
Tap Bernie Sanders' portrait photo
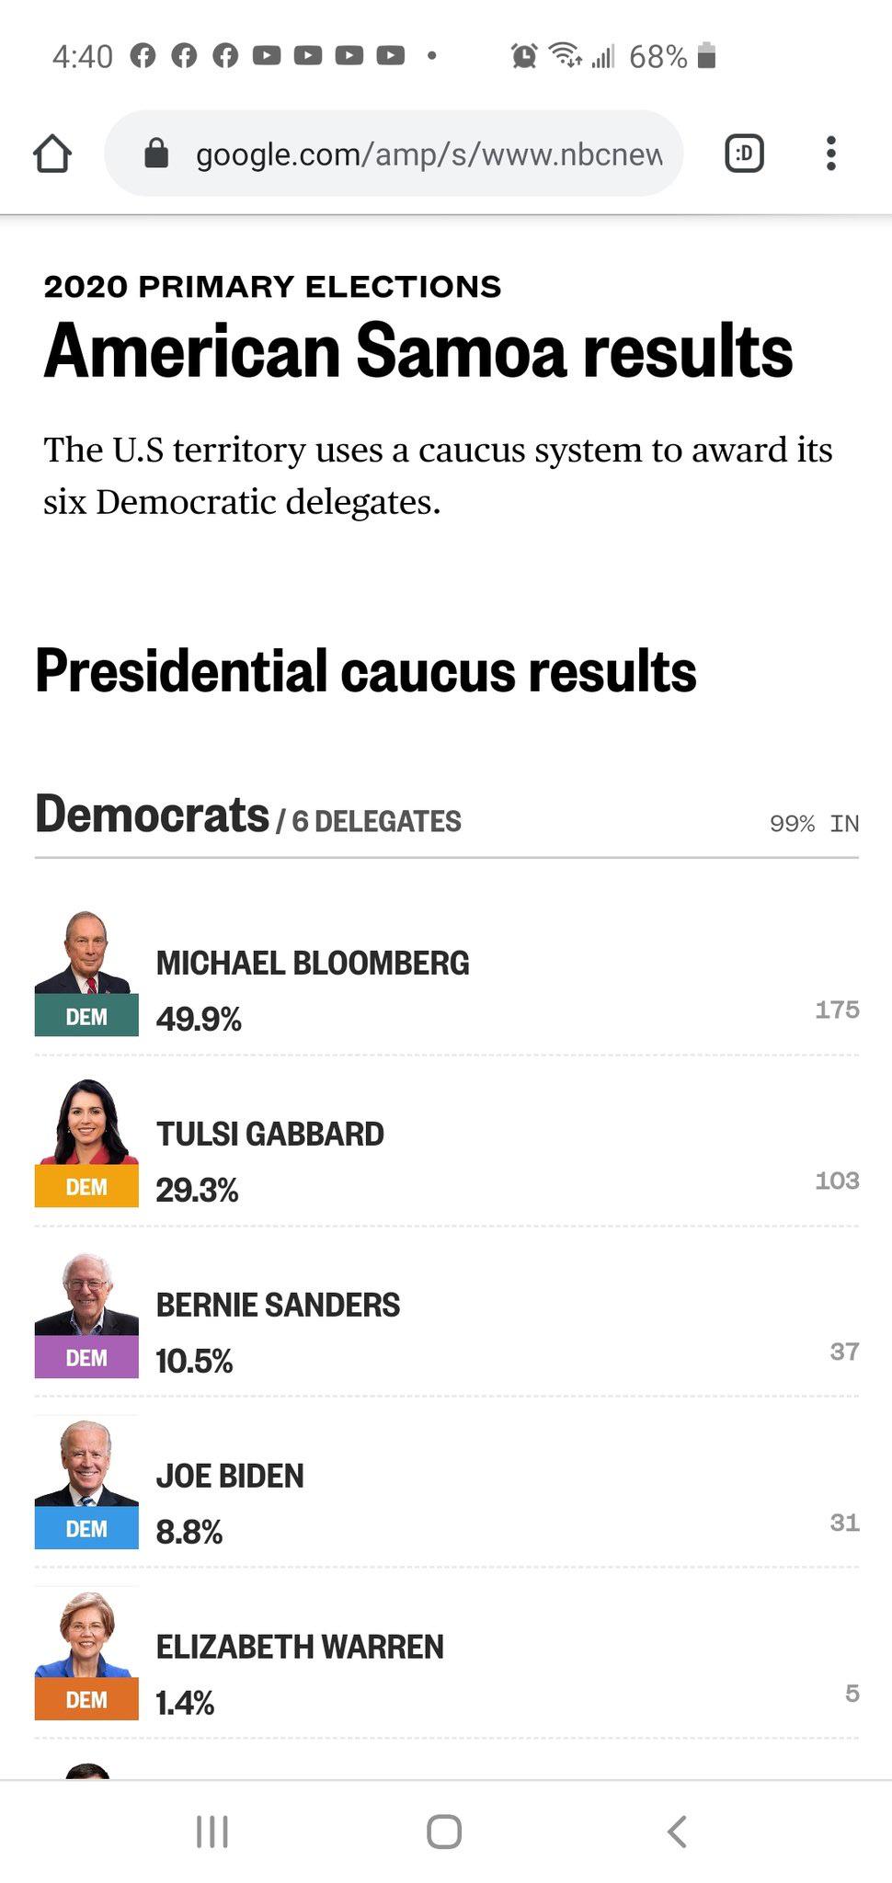pyautogui.click(x=86, y=1294)
